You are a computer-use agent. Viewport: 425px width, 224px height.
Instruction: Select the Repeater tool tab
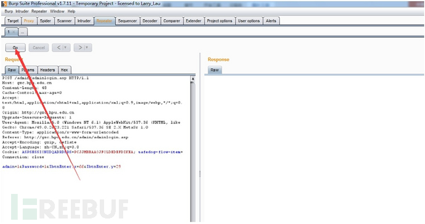(104, 21)
